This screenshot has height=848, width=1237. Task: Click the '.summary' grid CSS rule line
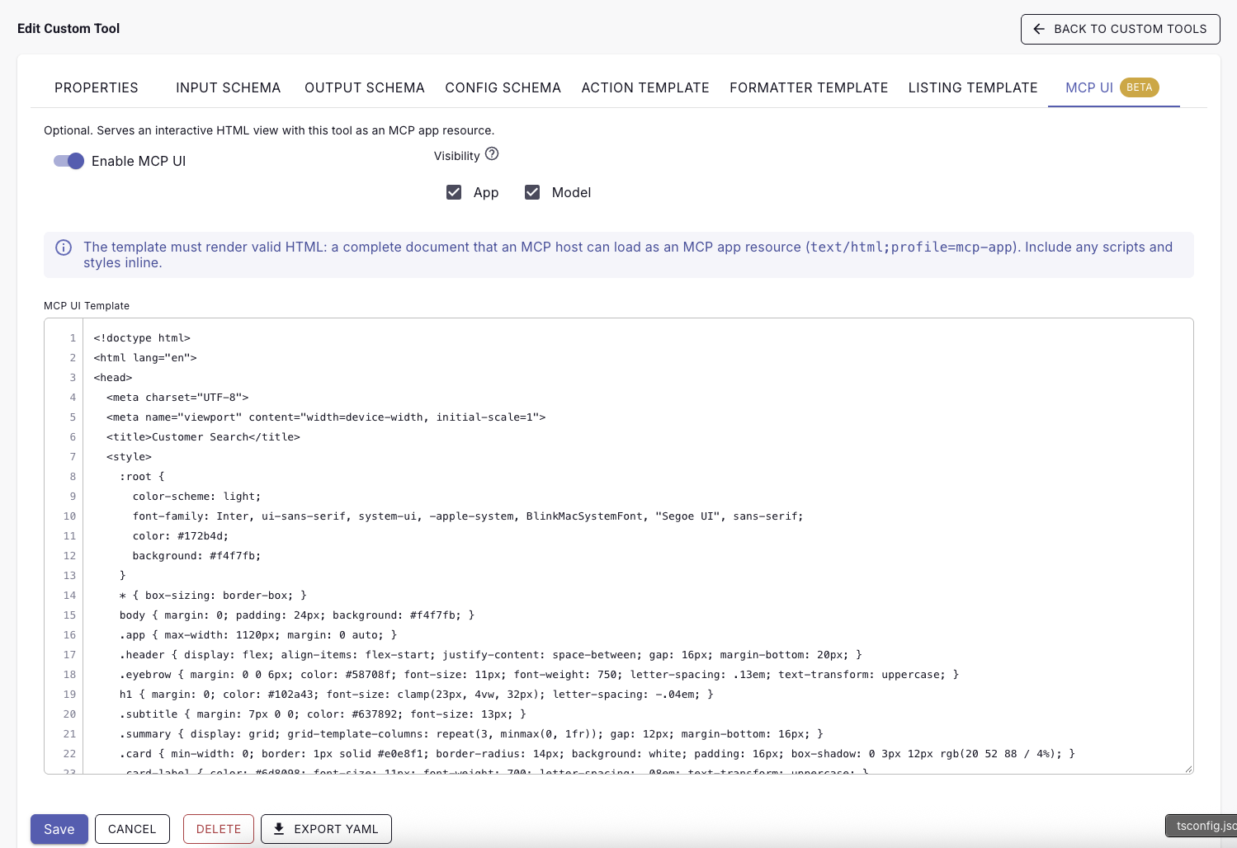pyautogui.click(x=471, y=734)
